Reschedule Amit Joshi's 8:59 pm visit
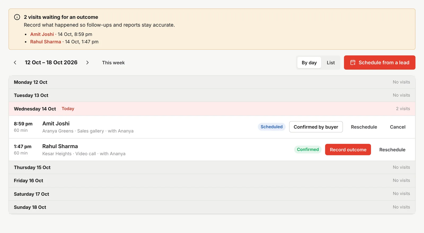This screenshot has height=233, width=424. (364, 127)
